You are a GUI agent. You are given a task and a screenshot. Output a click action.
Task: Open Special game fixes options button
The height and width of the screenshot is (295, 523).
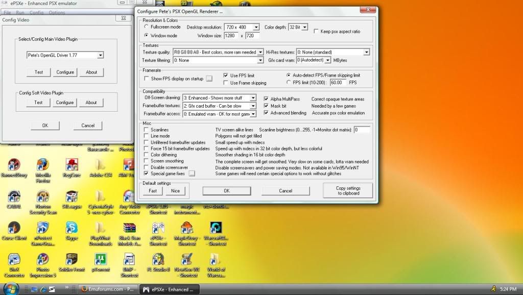[192, 174]
